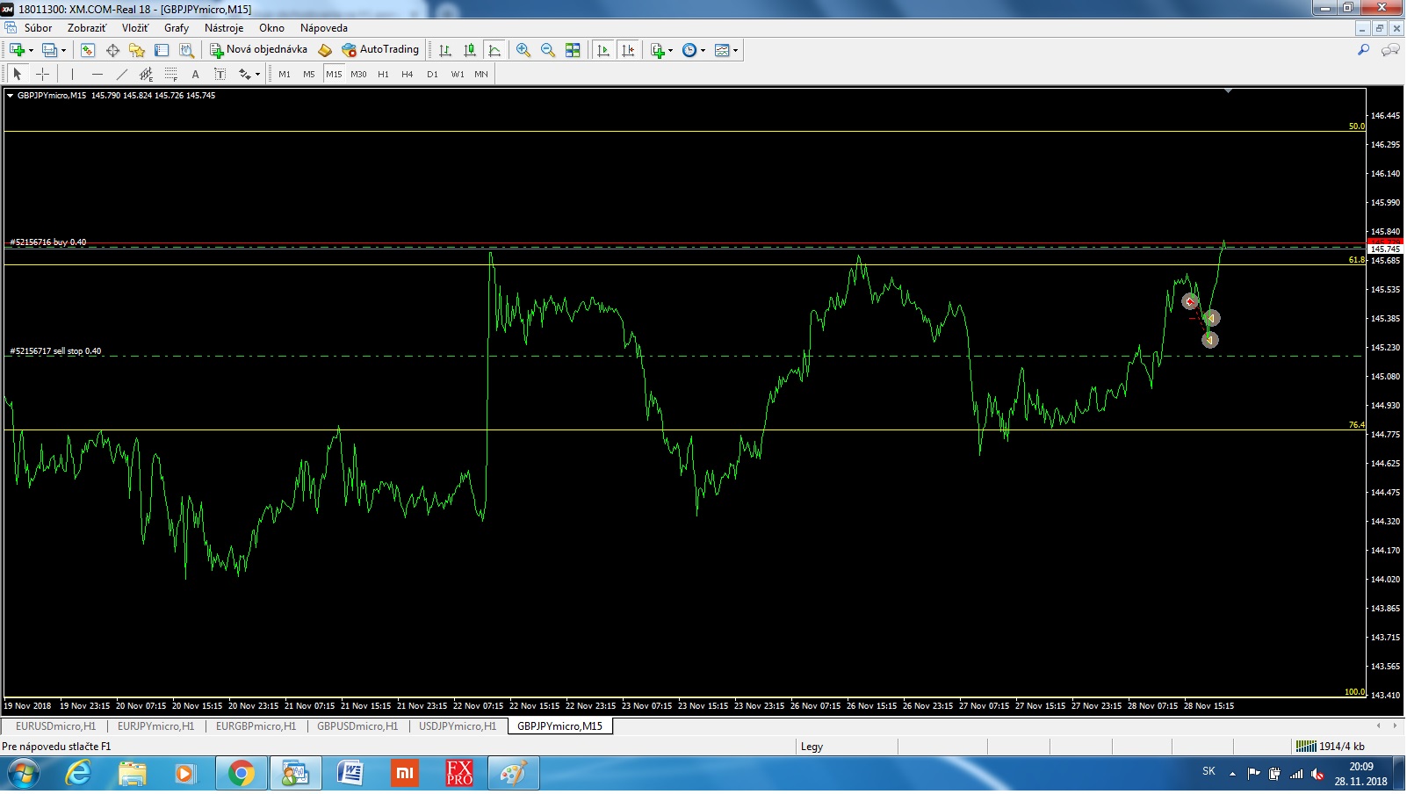Select the text label tool
Image resolution: width=1407 pixels, height=794 pixels.
click(x=220, y=75)
